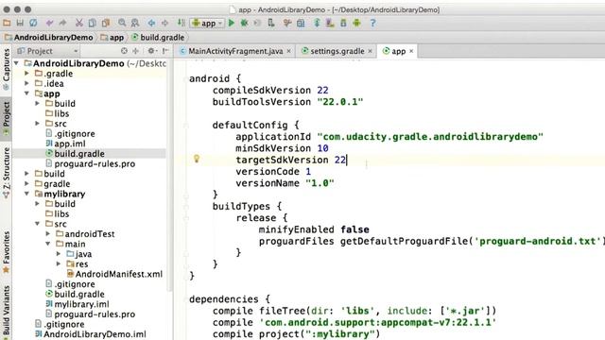Viewport: 605px width, 340px height.
Task: Click Scroll from Source icon in Project panel
Action: coord(124,51)
